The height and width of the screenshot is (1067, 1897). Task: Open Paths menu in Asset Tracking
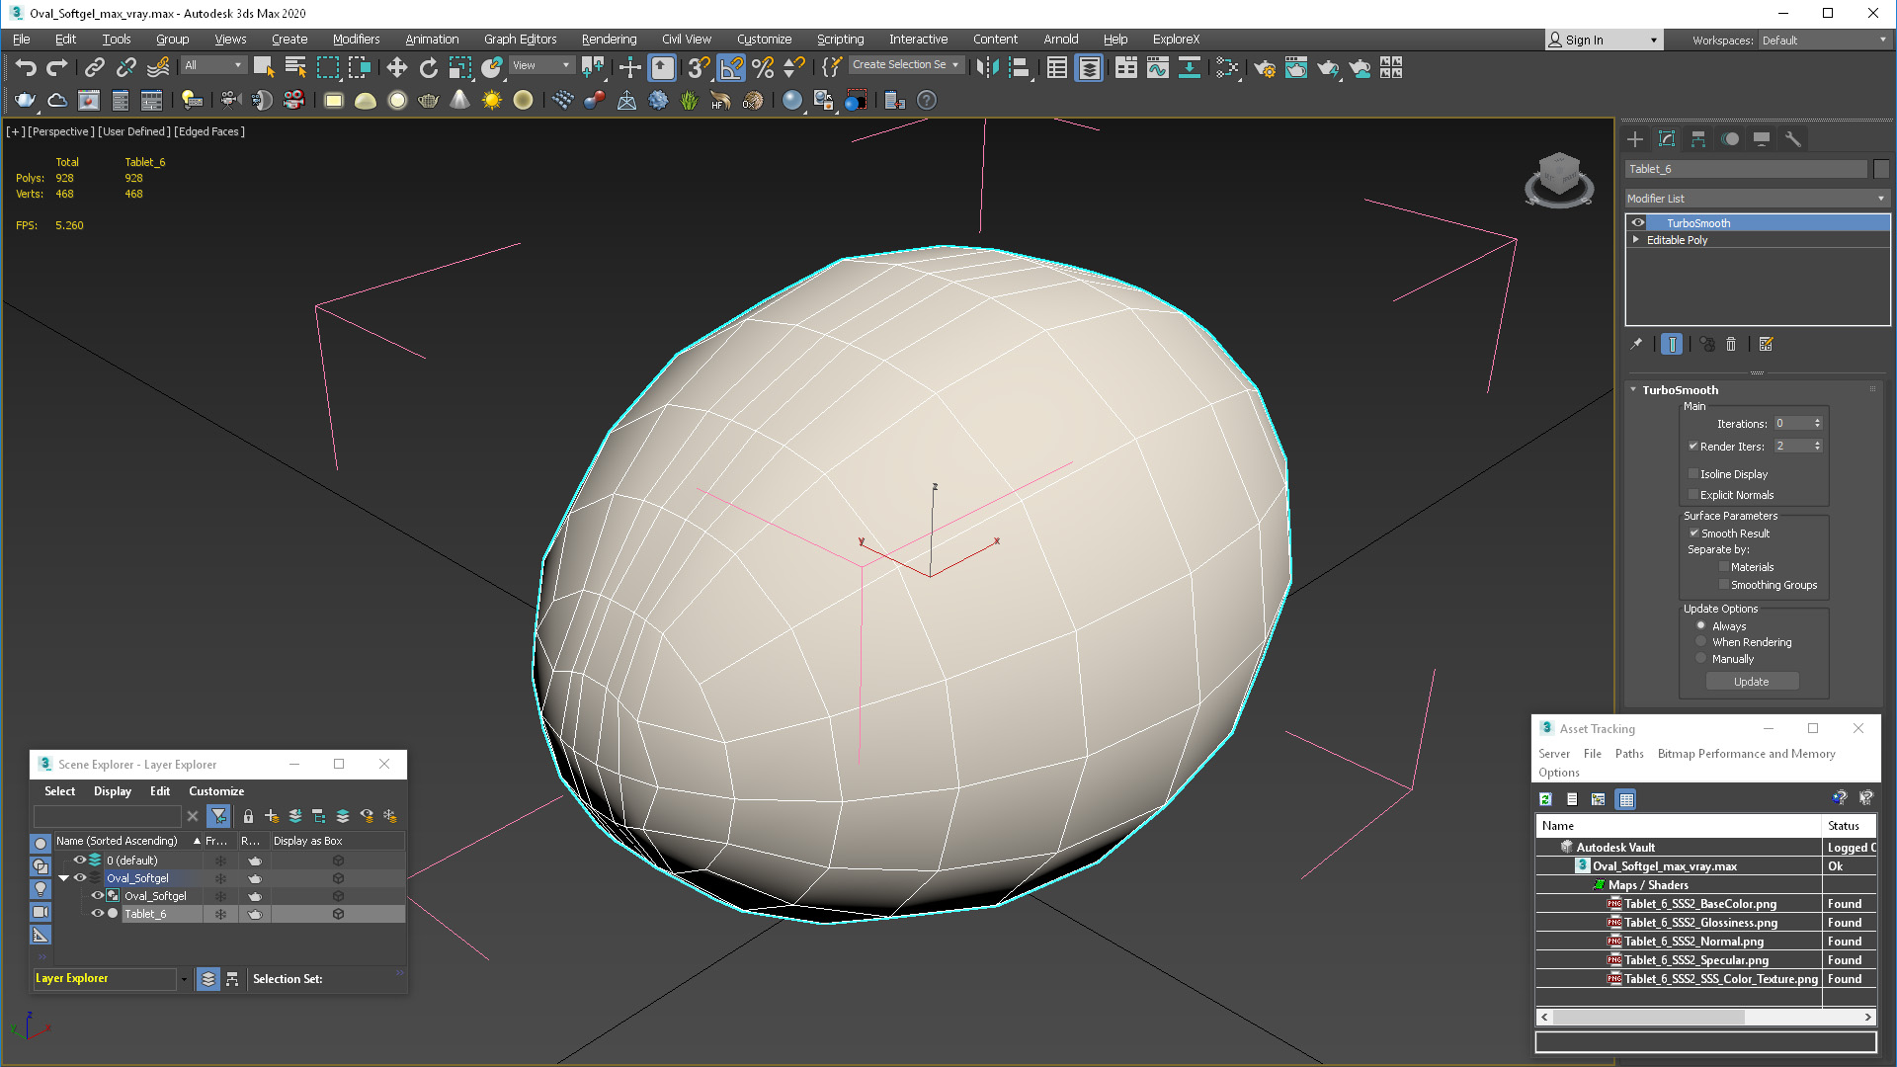click(x=1629, y=754)
